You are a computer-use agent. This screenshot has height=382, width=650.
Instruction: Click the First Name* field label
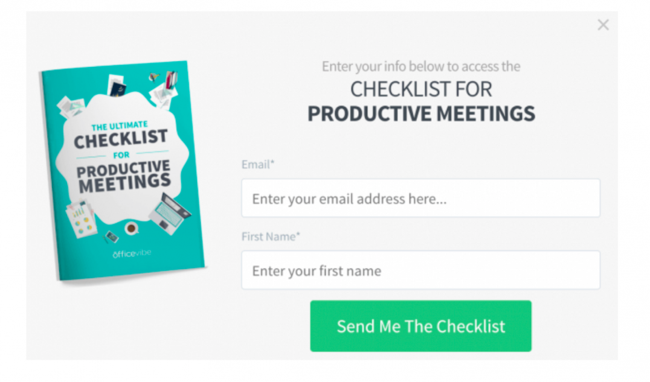(271, 237)
